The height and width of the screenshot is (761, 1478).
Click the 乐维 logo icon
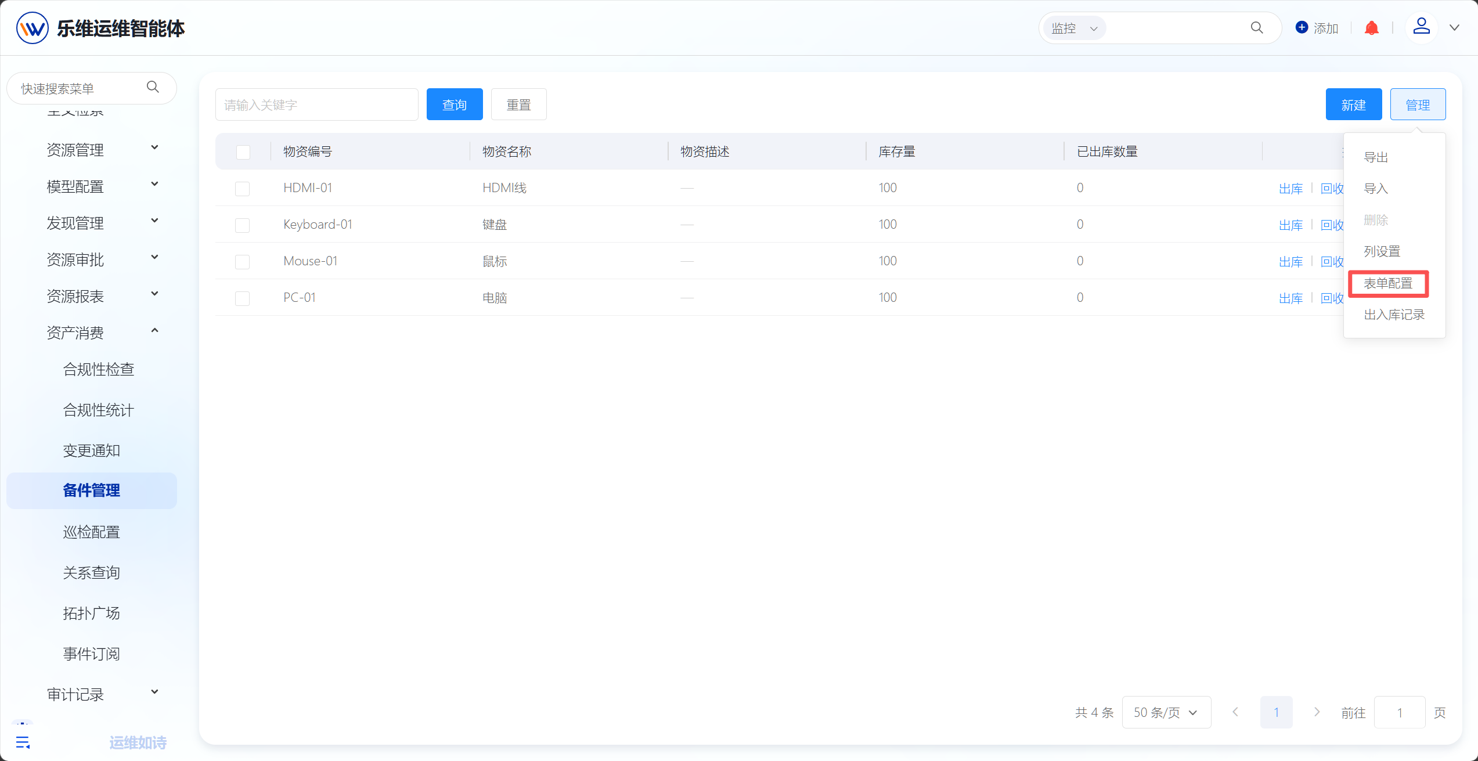(x=33, y=28)
